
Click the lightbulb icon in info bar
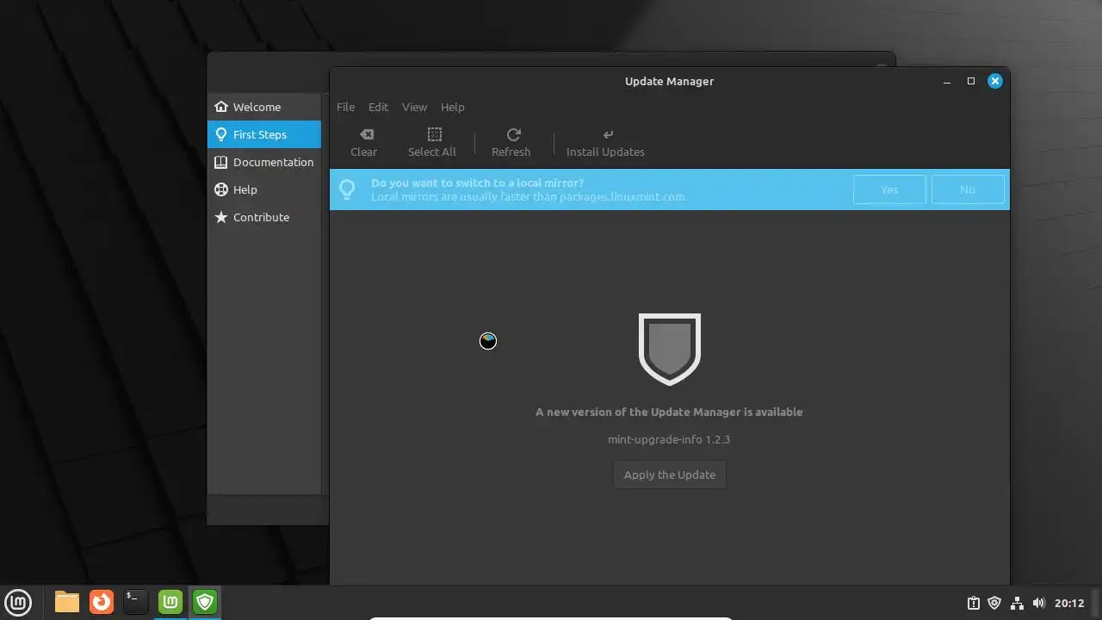coord(347,189)
